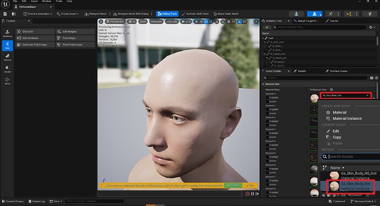
Task: Click the Animation editor mode icon
Action: point(330,14)
